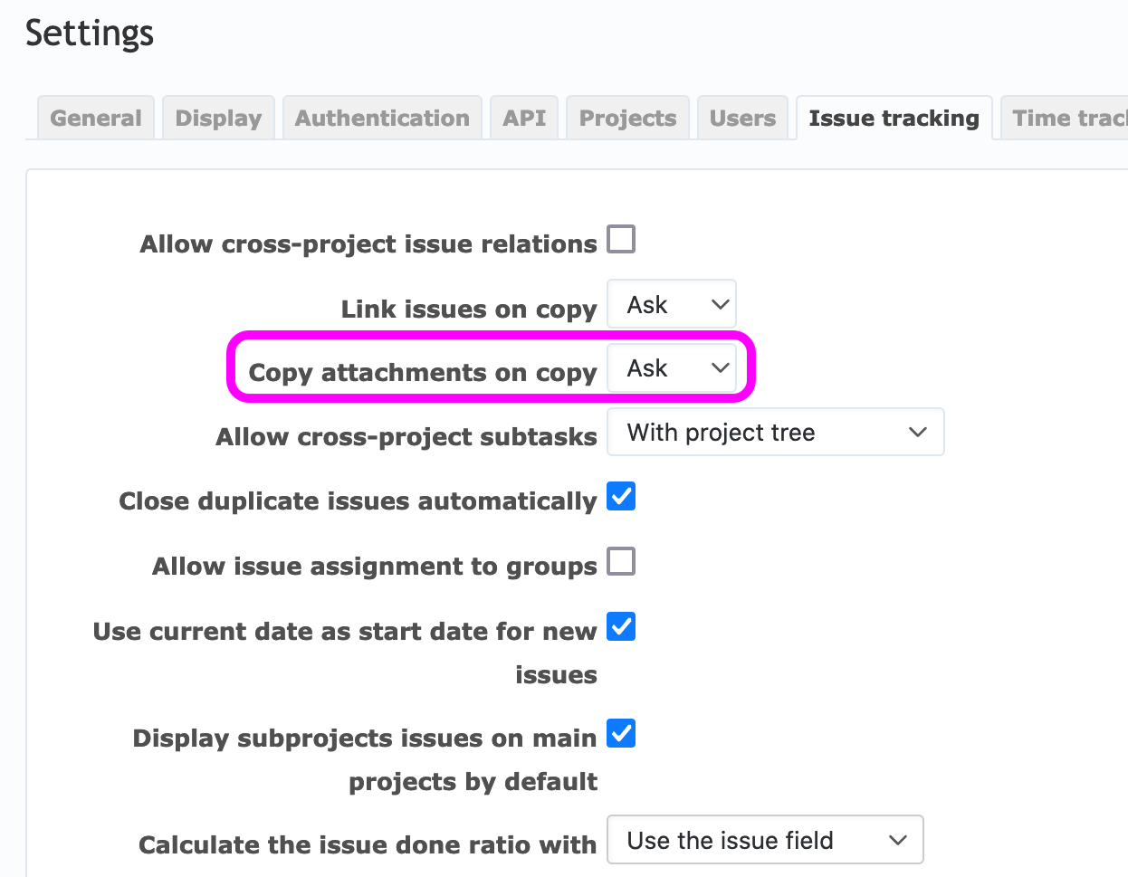Switch to the Users tab
The width and height of the screenshot is (1128, 877).
pyautogui.click(x=742, y=118)
